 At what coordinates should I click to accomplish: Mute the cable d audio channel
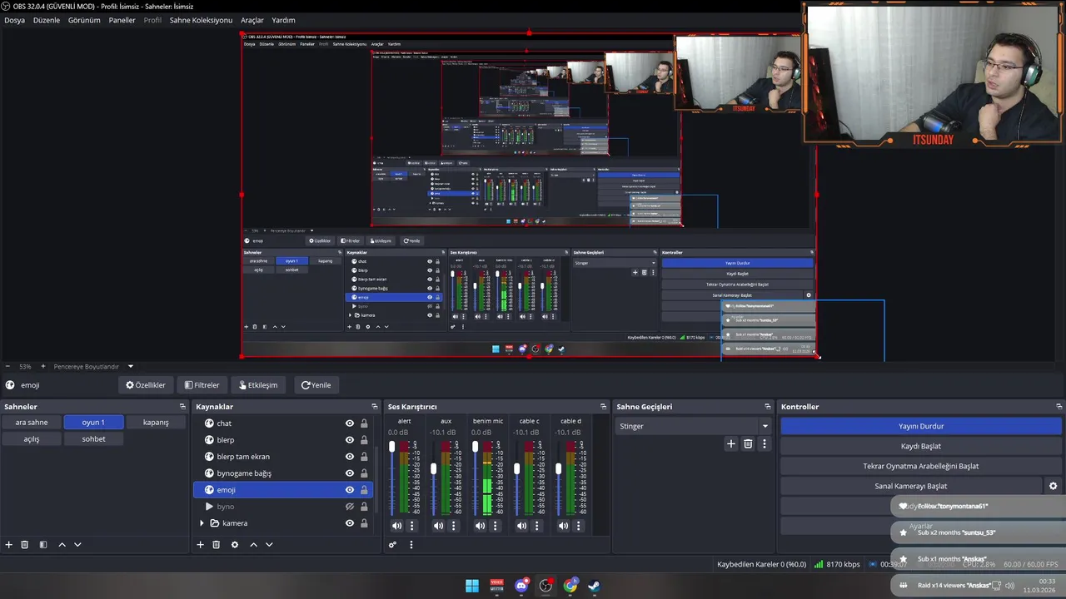click(563, 526)
